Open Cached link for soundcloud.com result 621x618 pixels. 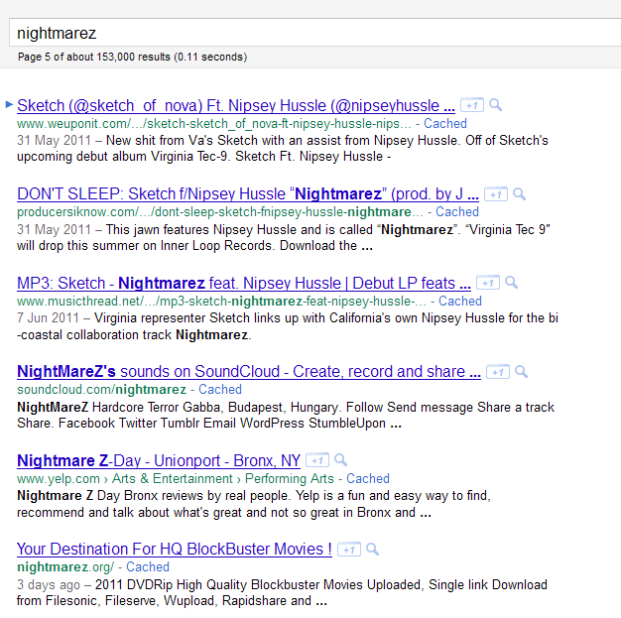(219, 390)
